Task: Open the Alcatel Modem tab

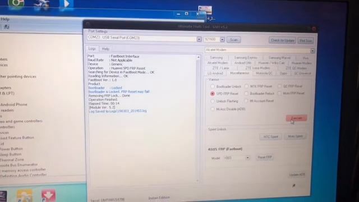Action: point(218,63)
